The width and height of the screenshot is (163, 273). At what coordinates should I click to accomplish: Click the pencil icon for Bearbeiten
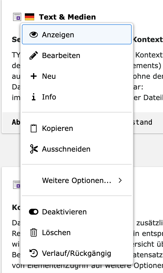coord(34,55)
